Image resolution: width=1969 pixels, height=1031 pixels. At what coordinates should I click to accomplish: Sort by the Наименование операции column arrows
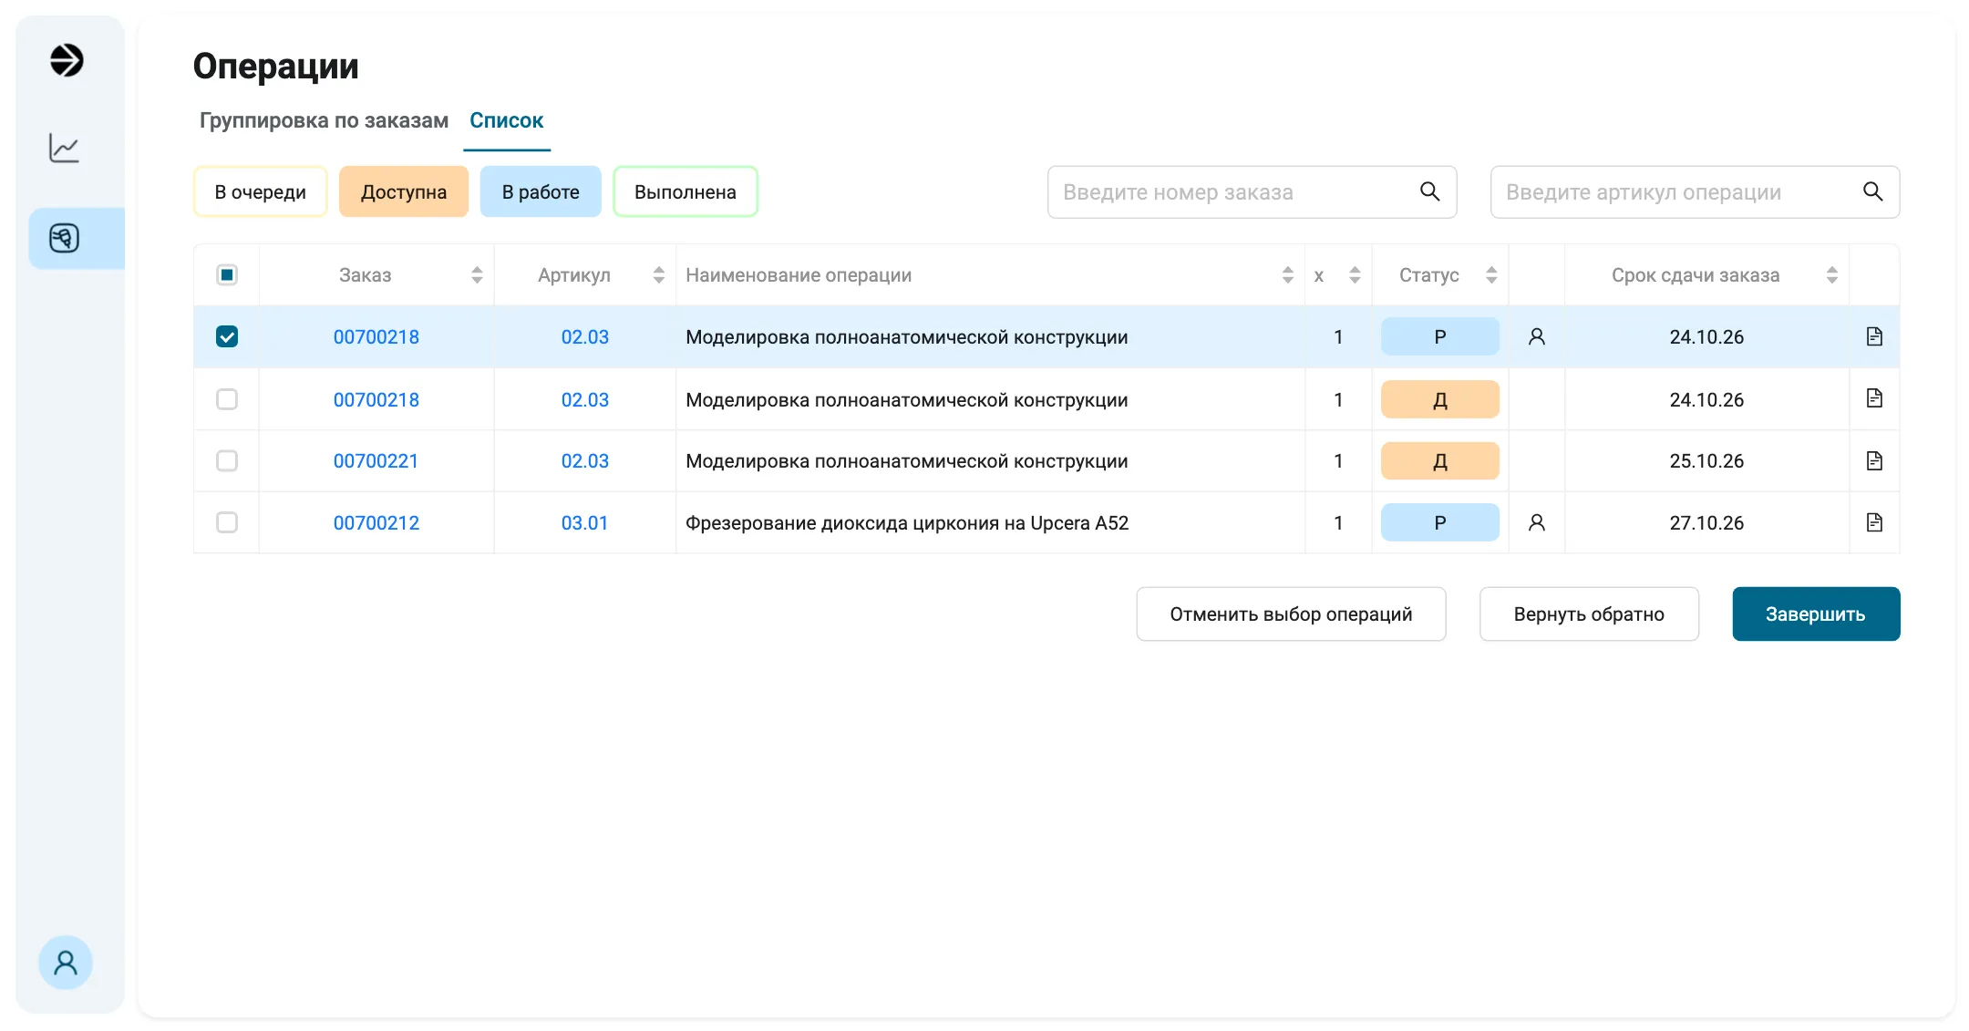1287,275
